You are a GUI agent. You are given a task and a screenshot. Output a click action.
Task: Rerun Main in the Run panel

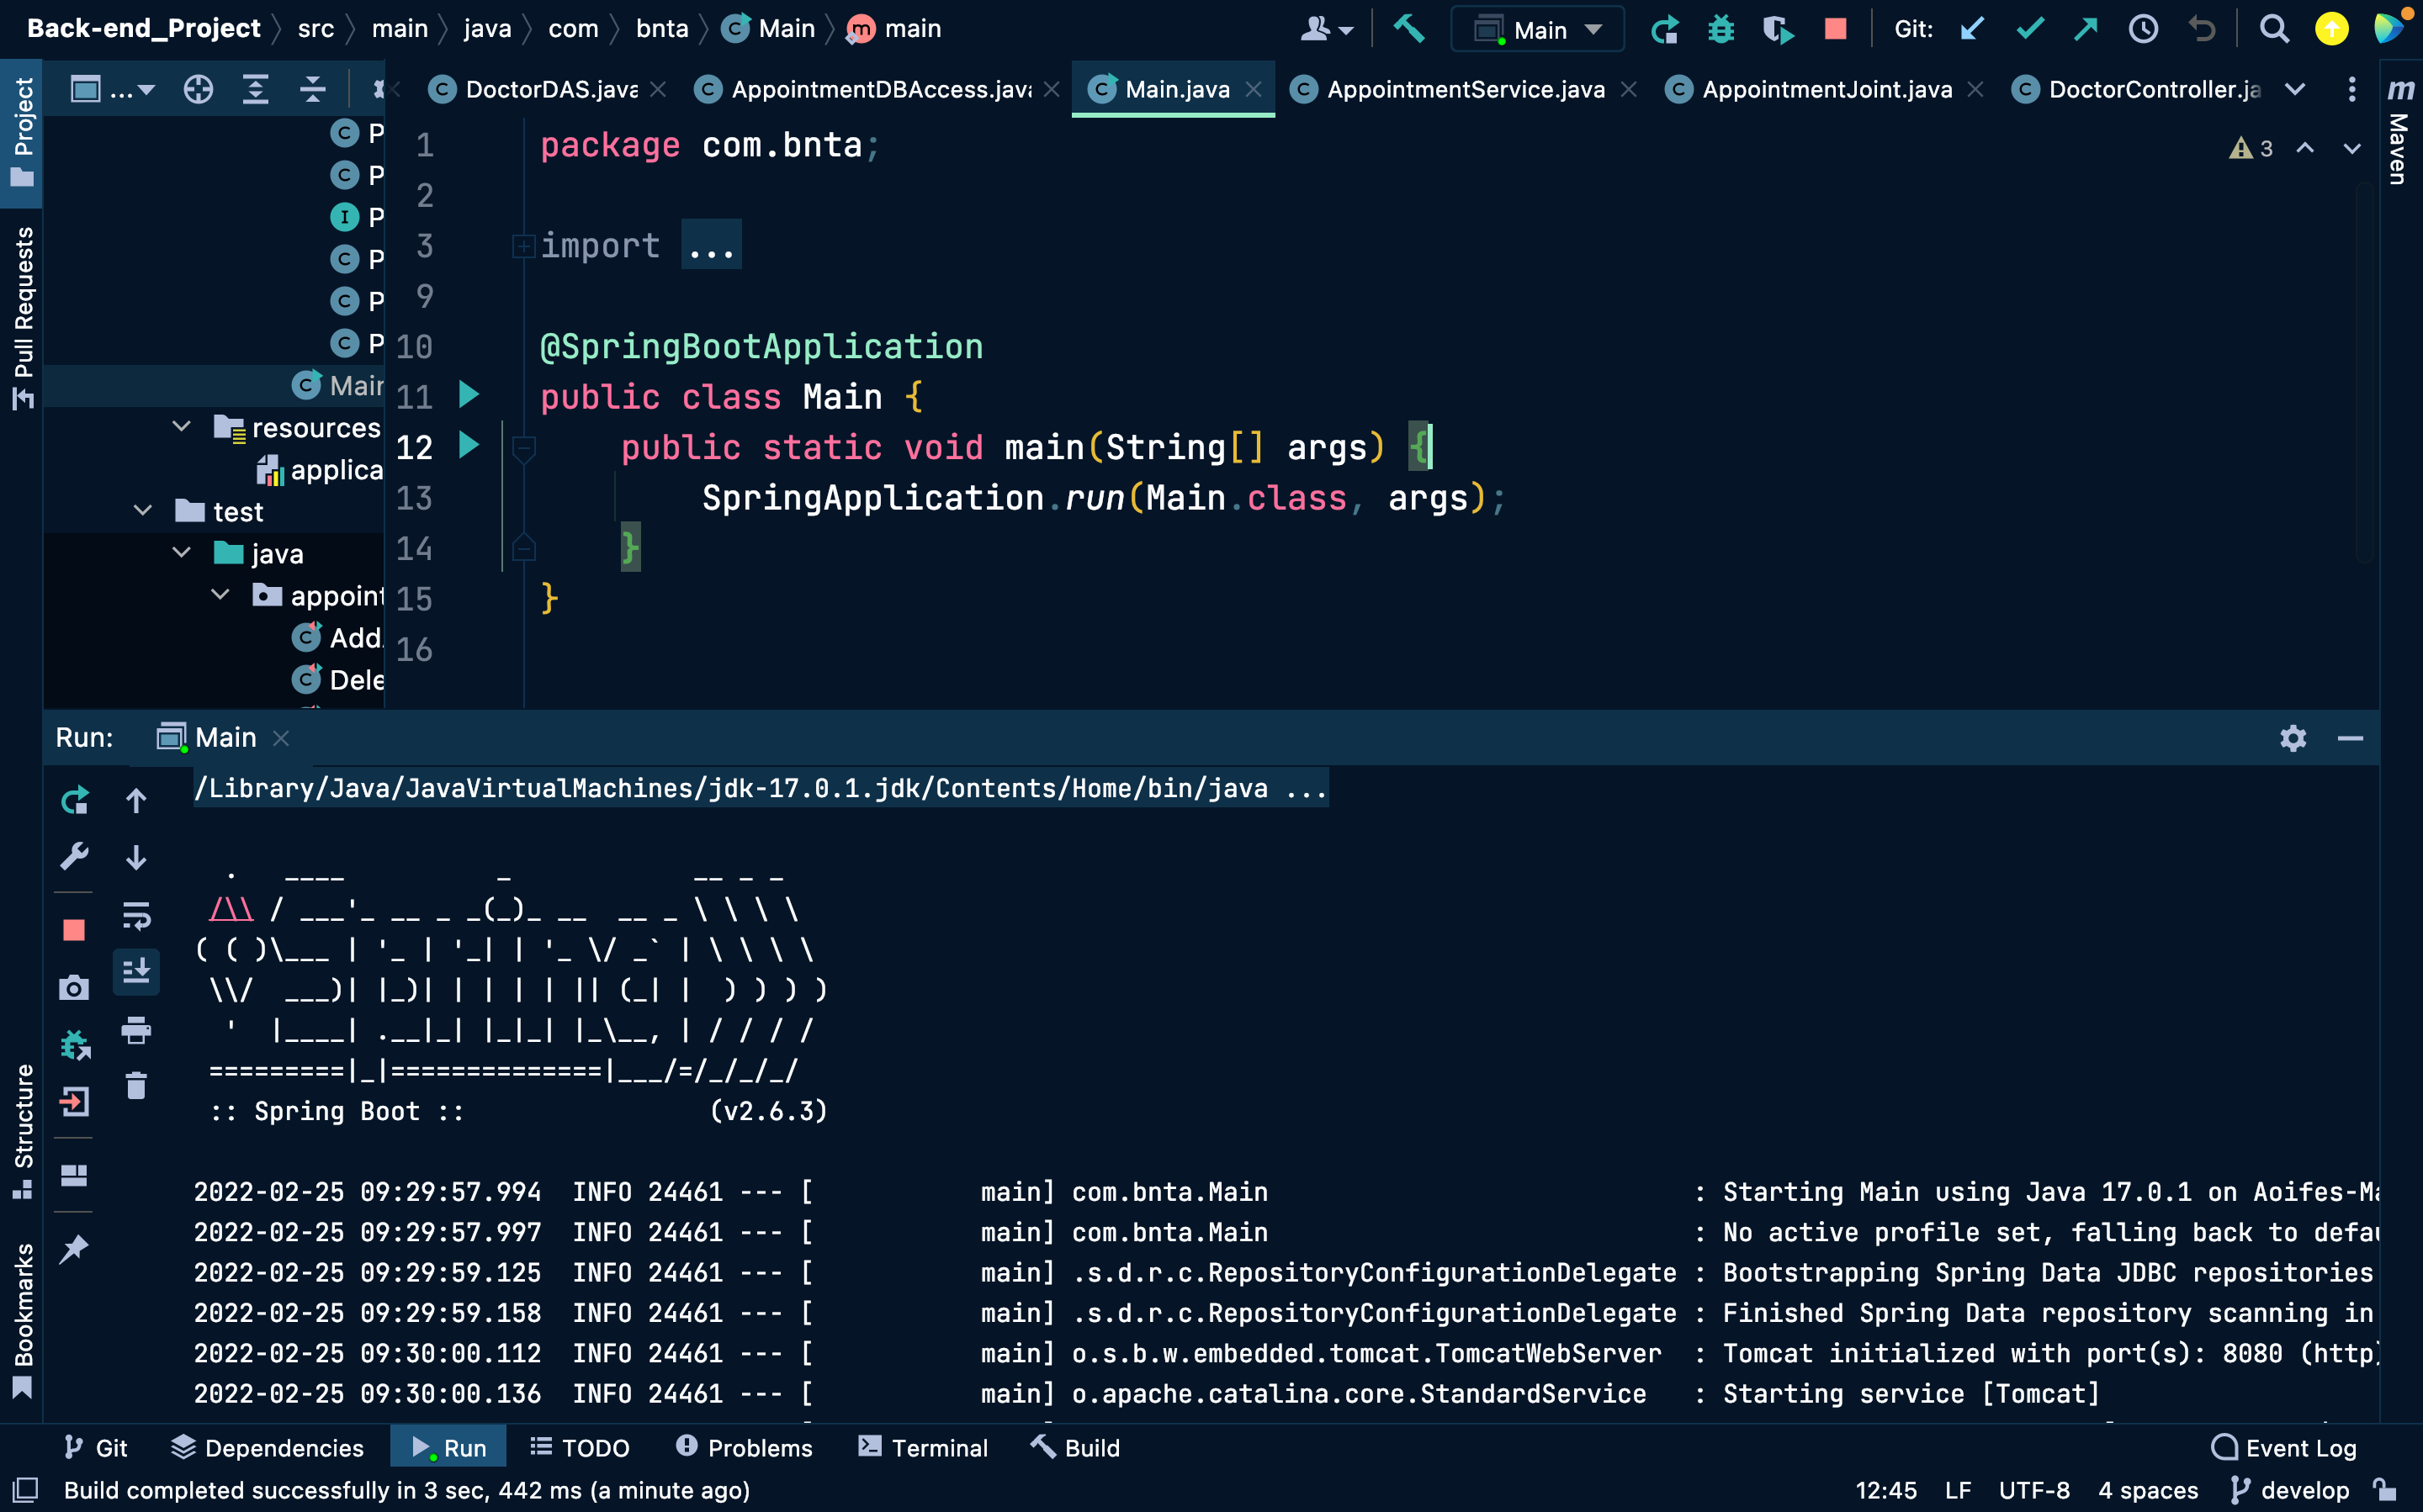(x=75, y=800)
